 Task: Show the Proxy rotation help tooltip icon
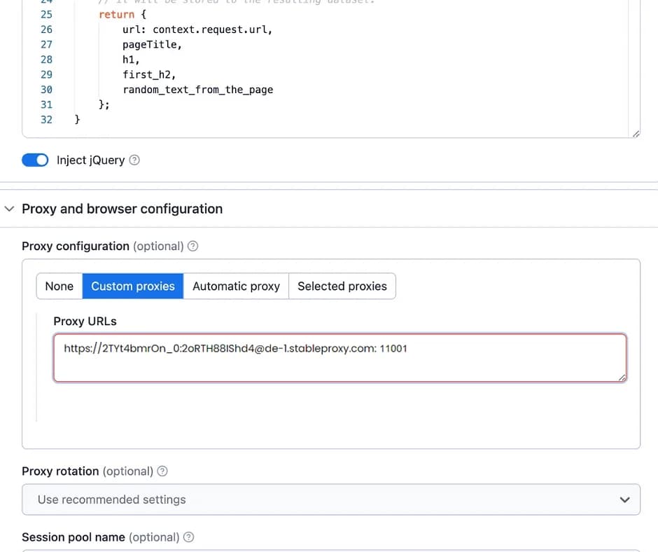(x=162, y=471)
